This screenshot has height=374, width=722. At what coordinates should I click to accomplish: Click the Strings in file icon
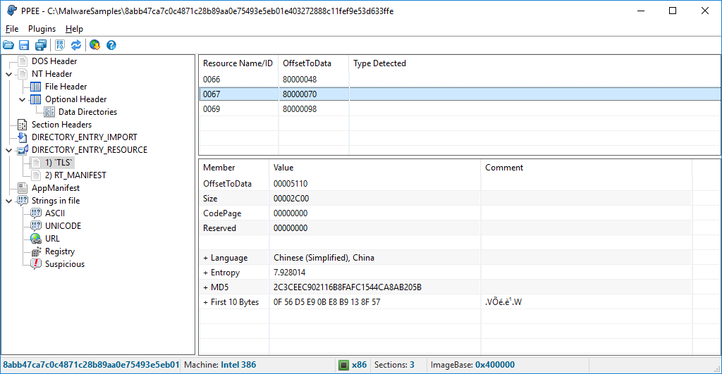22,201
